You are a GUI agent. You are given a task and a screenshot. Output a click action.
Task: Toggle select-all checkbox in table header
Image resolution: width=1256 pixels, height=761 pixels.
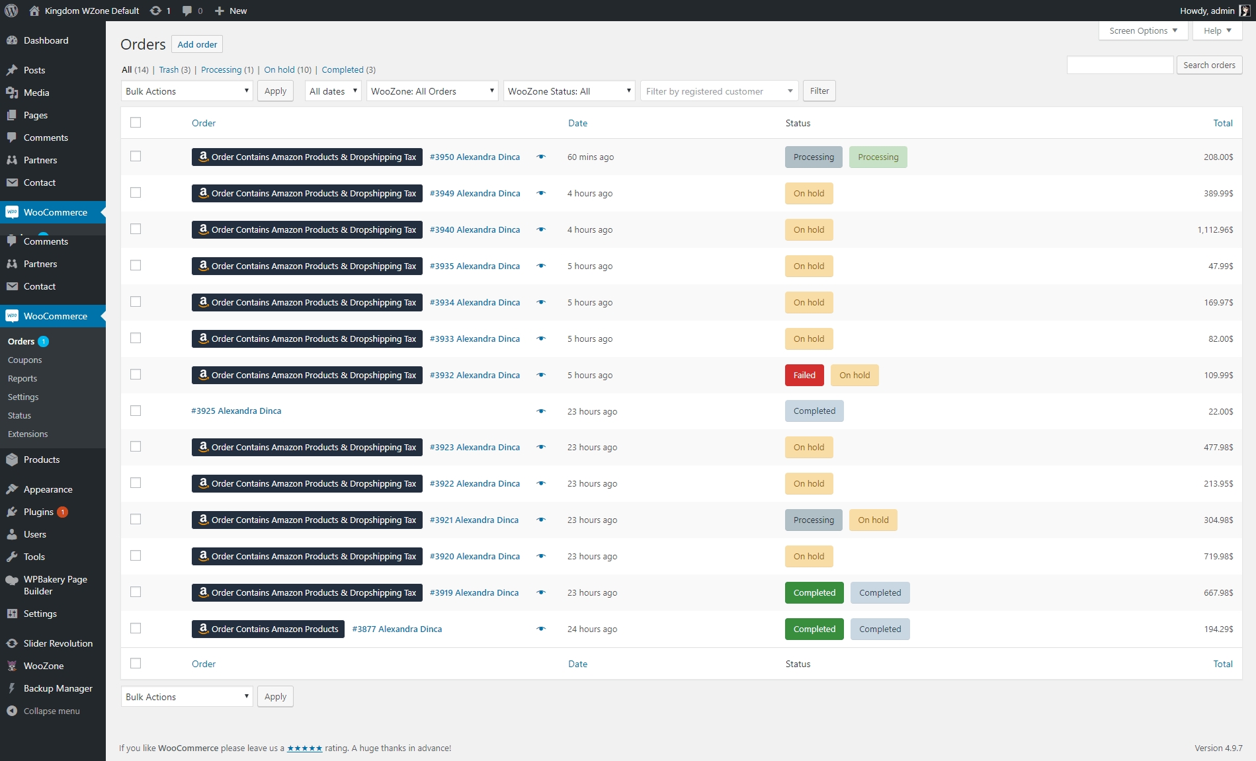coord(136,122)
